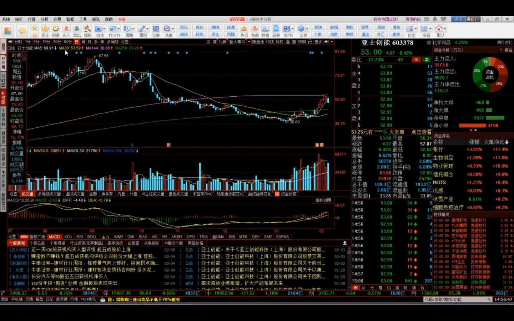Screen dimensions: 514x321
Task: Open the F10/F9 company info icon
Action: tap(112, 29)
